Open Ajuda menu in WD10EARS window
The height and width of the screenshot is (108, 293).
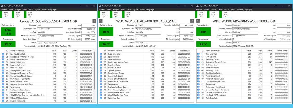coord(233,10)
